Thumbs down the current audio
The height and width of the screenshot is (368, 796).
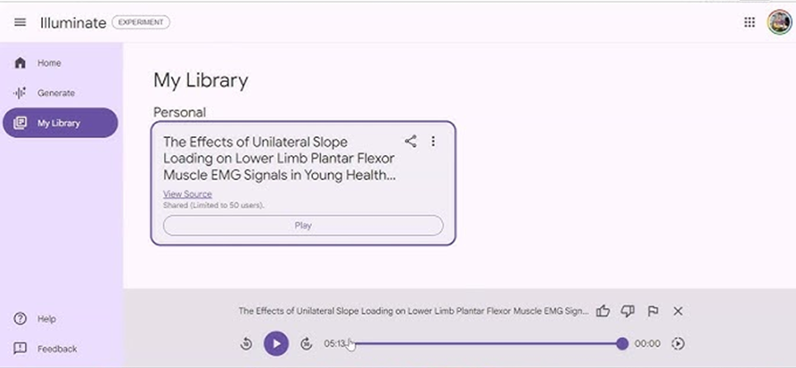click(628, 311)
